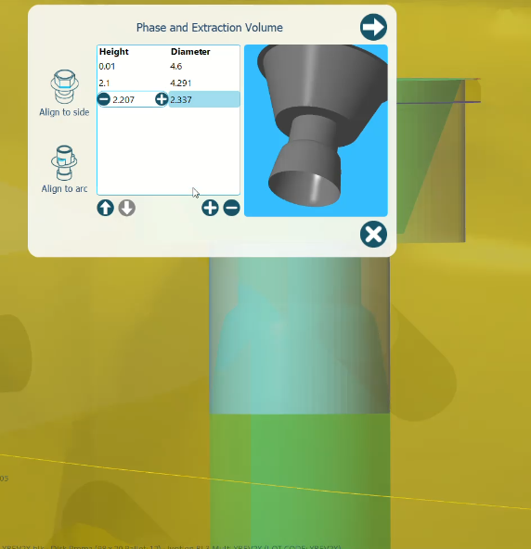Increase height value 2.207 with plus stepper

pos(162,99)
